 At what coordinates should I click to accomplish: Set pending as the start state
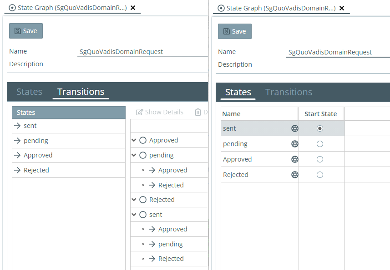320,144
